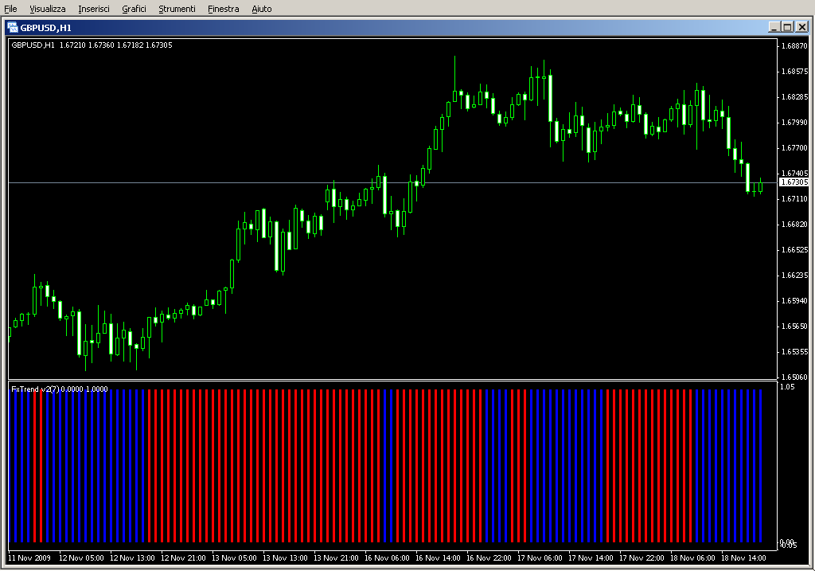Click the 1.68870 price scale label
Image resolution: width=815 pixels, height=571 pixels.
[795, 45]
